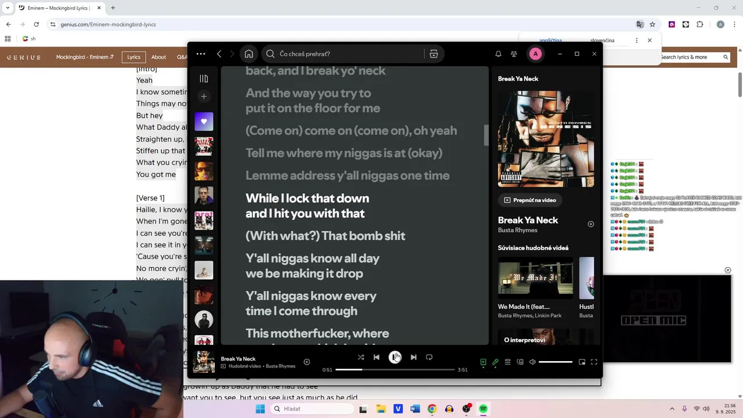Screen dimensions: 743x418
Task: Click Break Ya Neck album cover in right panel
Action: (x=546, y=139)
